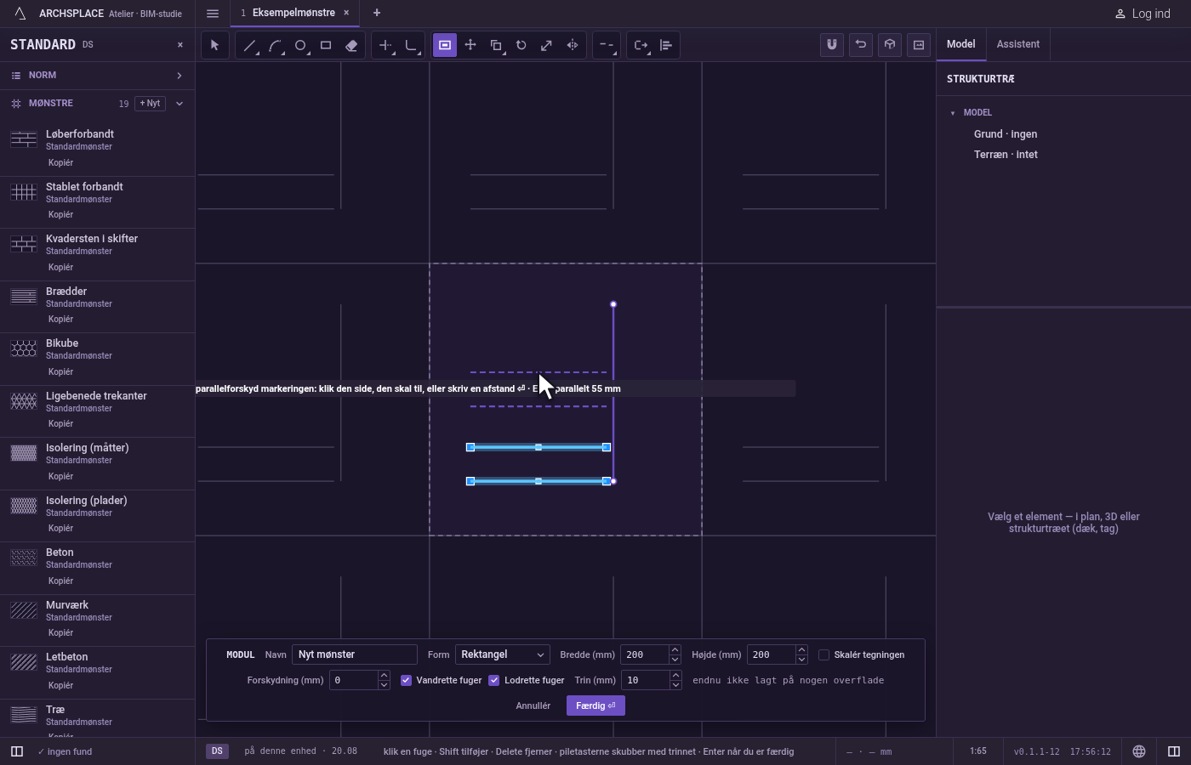Click the Annullér button
Image resolution: width=1191 pixels, height=765 pixels.
coord(533,705)
